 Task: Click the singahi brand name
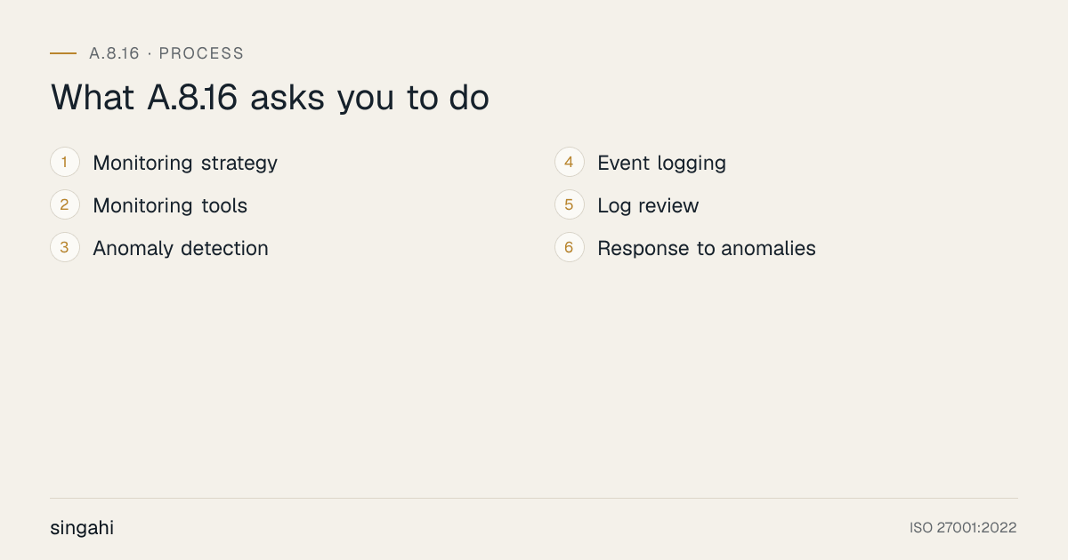coord(82,528)
